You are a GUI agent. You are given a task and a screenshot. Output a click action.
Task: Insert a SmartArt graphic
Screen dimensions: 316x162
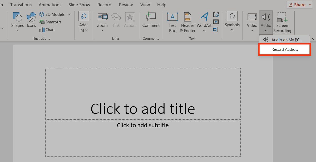[x=51, y=22]
